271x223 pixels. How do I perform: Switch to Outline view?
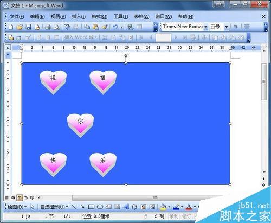click(x=26, y=197)
